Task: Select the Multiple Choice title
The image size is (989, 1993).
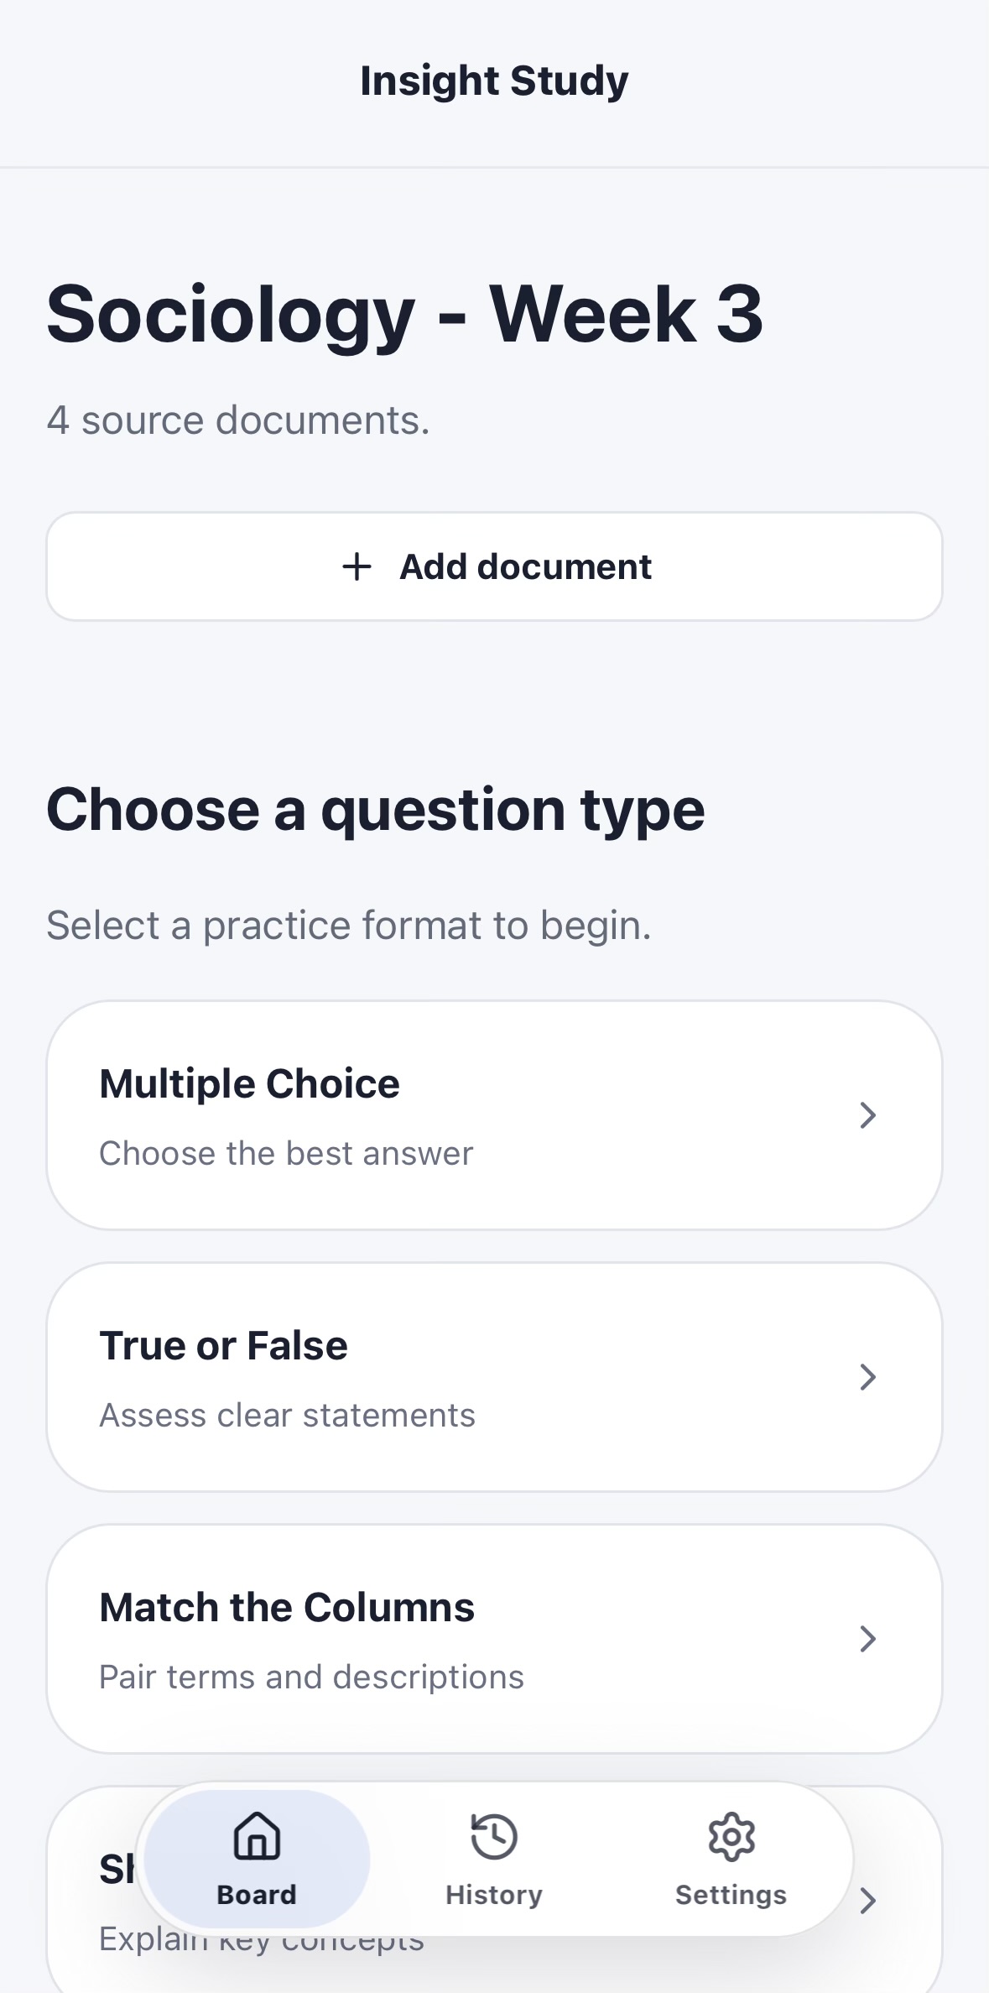Action: tap(249, 1083)
